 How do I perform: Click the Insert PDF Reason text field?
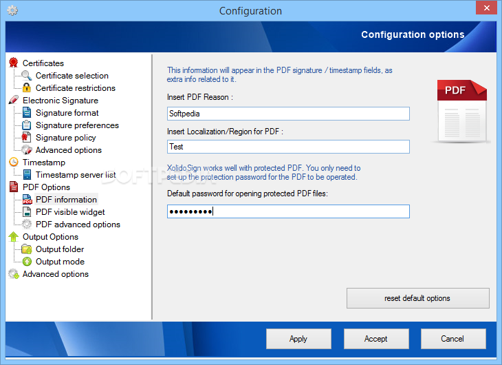click(288, 114)
